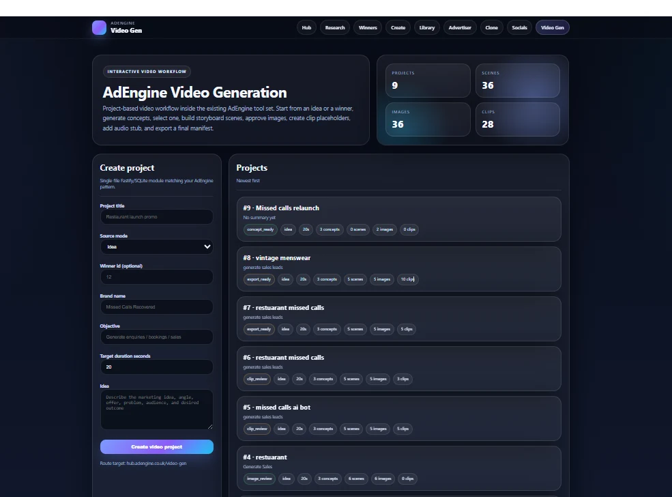Open project #9 Missed calls relaunch
This screenshot has width=672, height=497.
coord(398,219)
